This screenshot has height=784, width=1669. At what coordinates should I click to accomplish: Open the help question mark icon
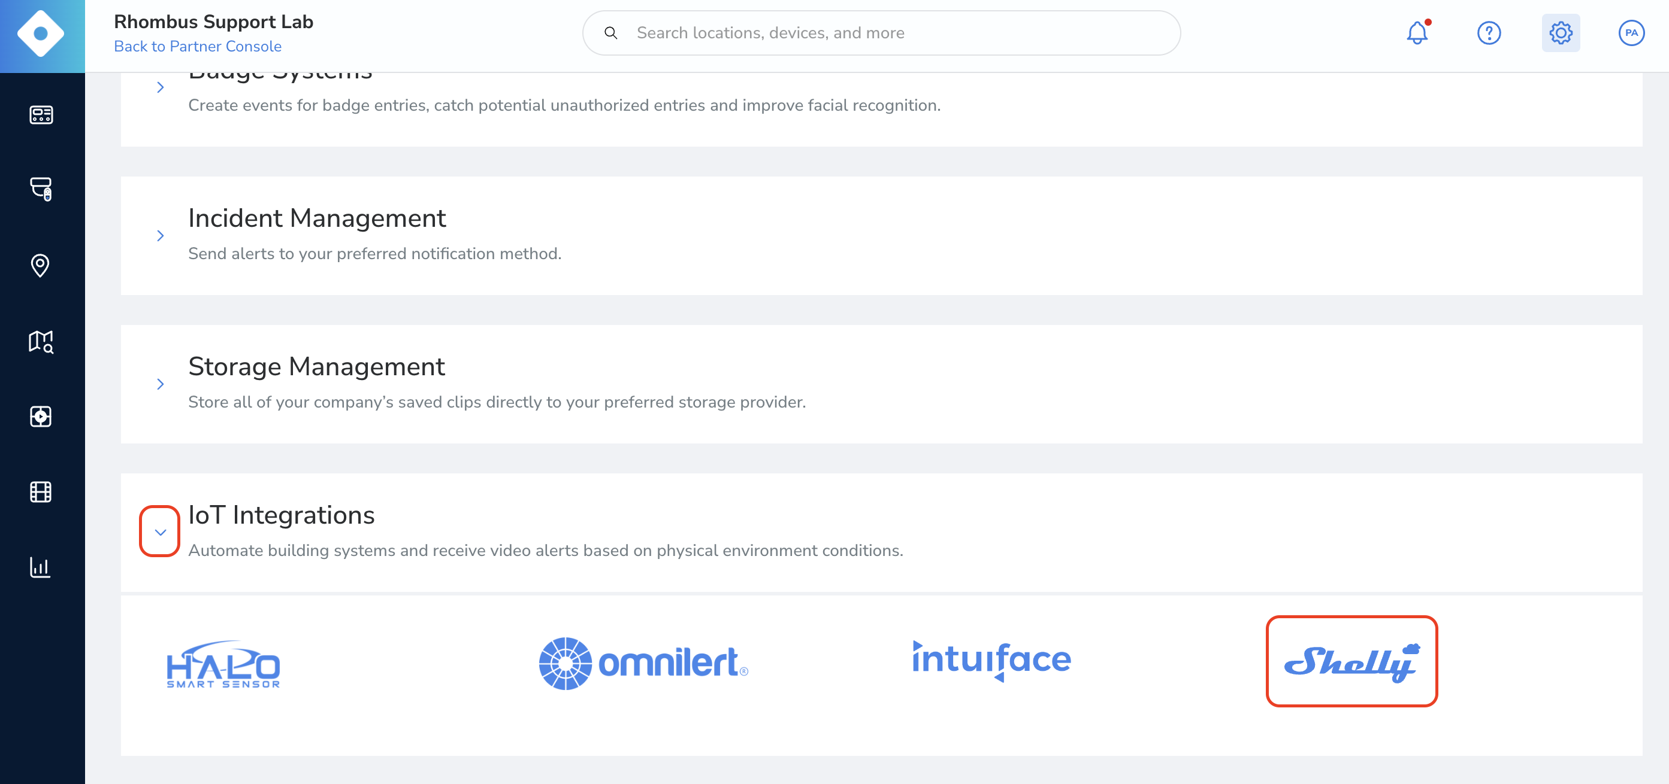(x=1489, y=32)
